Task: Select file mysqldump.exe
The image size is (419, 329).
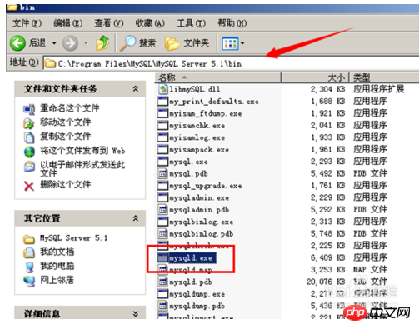Action: coord(197,294)
